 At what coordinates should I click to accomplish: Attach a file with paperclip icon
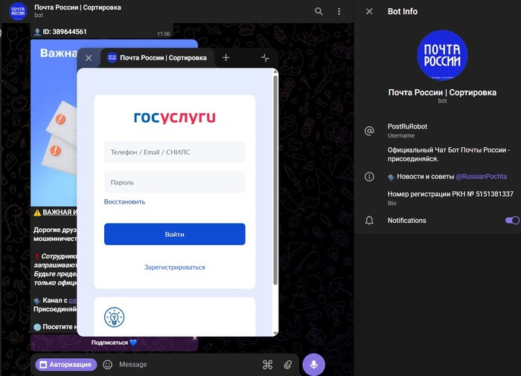(288, 365)
